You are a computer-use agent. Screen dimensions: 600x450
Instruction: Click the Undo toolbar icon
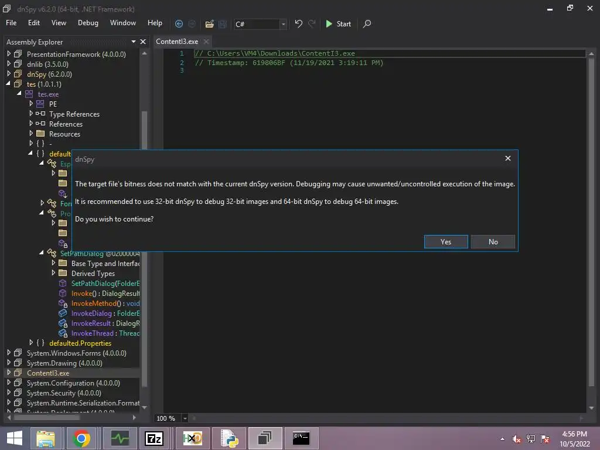(x=298, y=23)
